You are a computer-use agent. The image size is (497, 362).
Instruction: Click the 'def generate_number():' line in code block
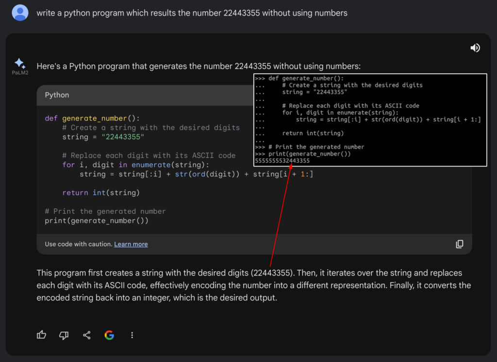[92, 118]
